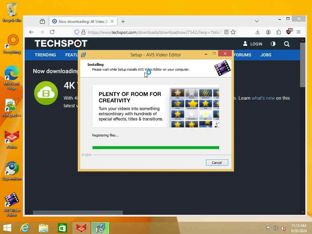Viewport: 312px width, 234px height.
Task: Switch to the AVS Setup taskbar button
Action: click(x=100, y=228)
